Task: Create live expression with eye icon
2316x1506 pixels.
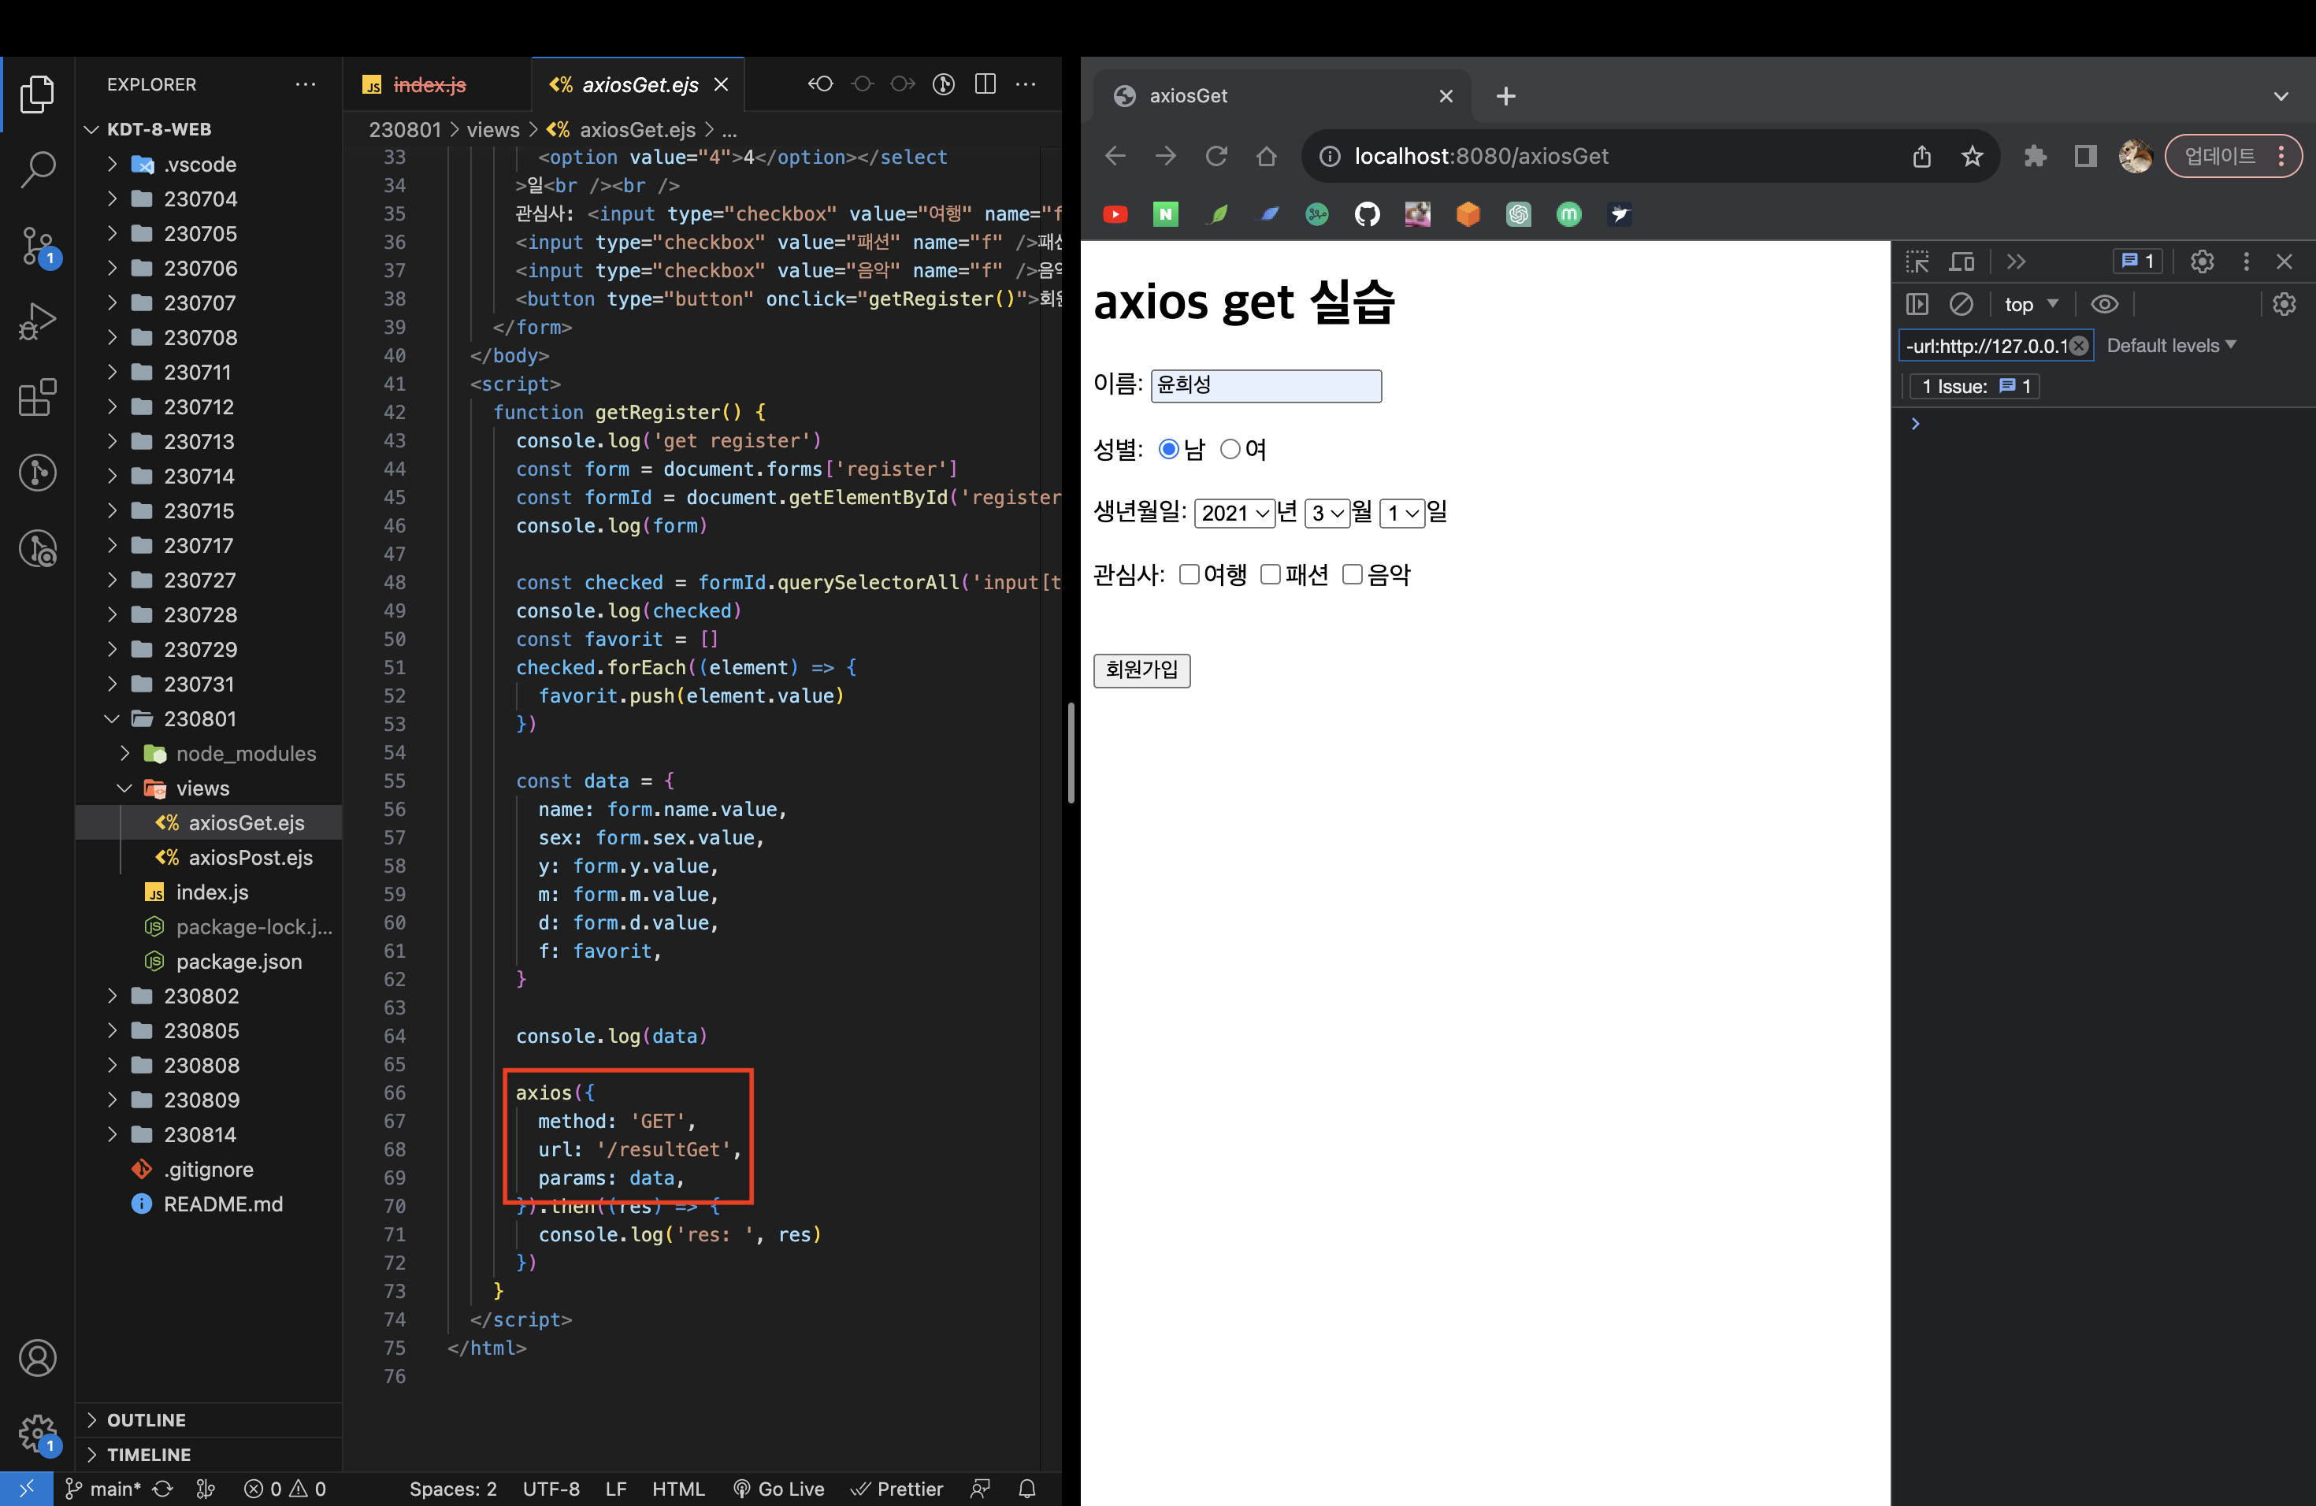Action: pos(2104,305)
